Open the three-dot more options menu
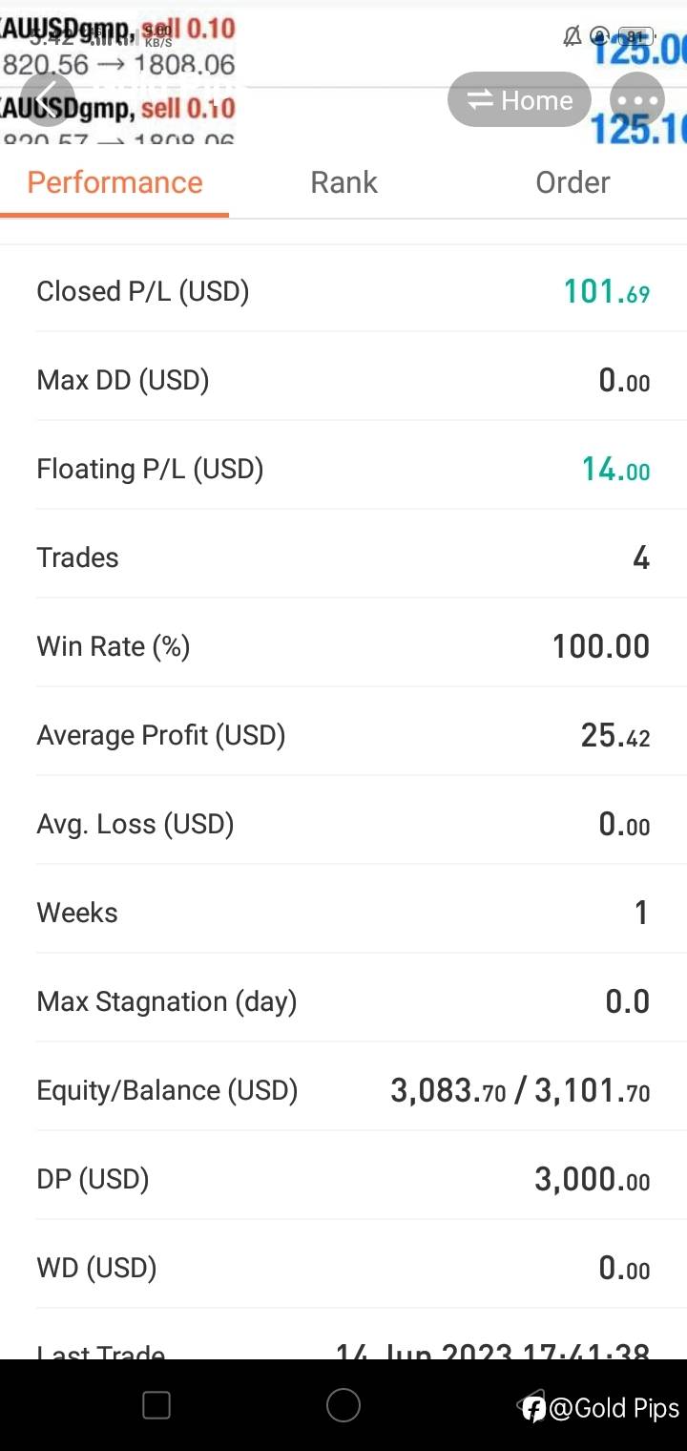This screenshot has height=1451, width=687. pos(635,99)
